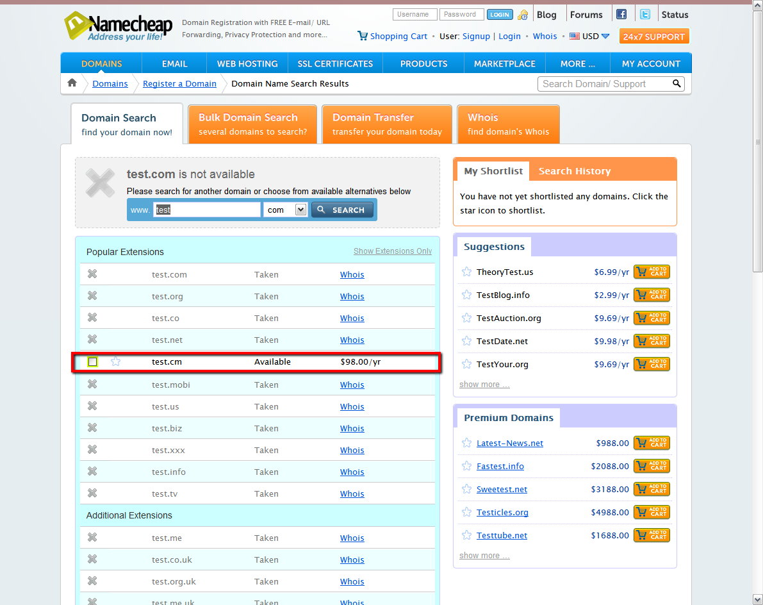Switch to Domain Transfer tab
The height and width of the screenshot is (605, 763).
(387, 124)
